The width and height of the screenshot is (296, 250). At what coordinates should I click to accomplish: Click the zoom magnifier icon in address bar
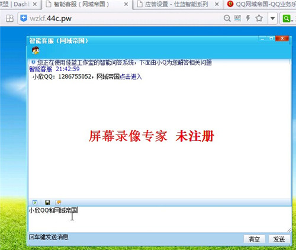(227, 18)
